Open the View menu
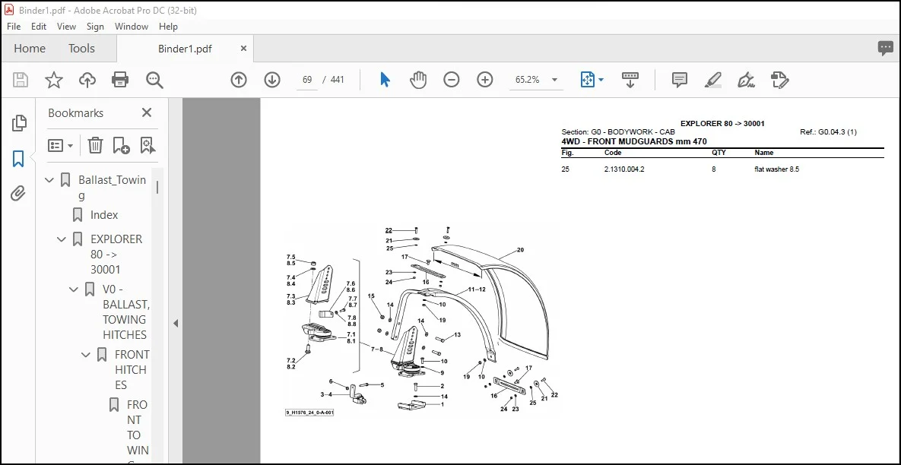Screen dimensions: 901x465 [x=66, y=27]
